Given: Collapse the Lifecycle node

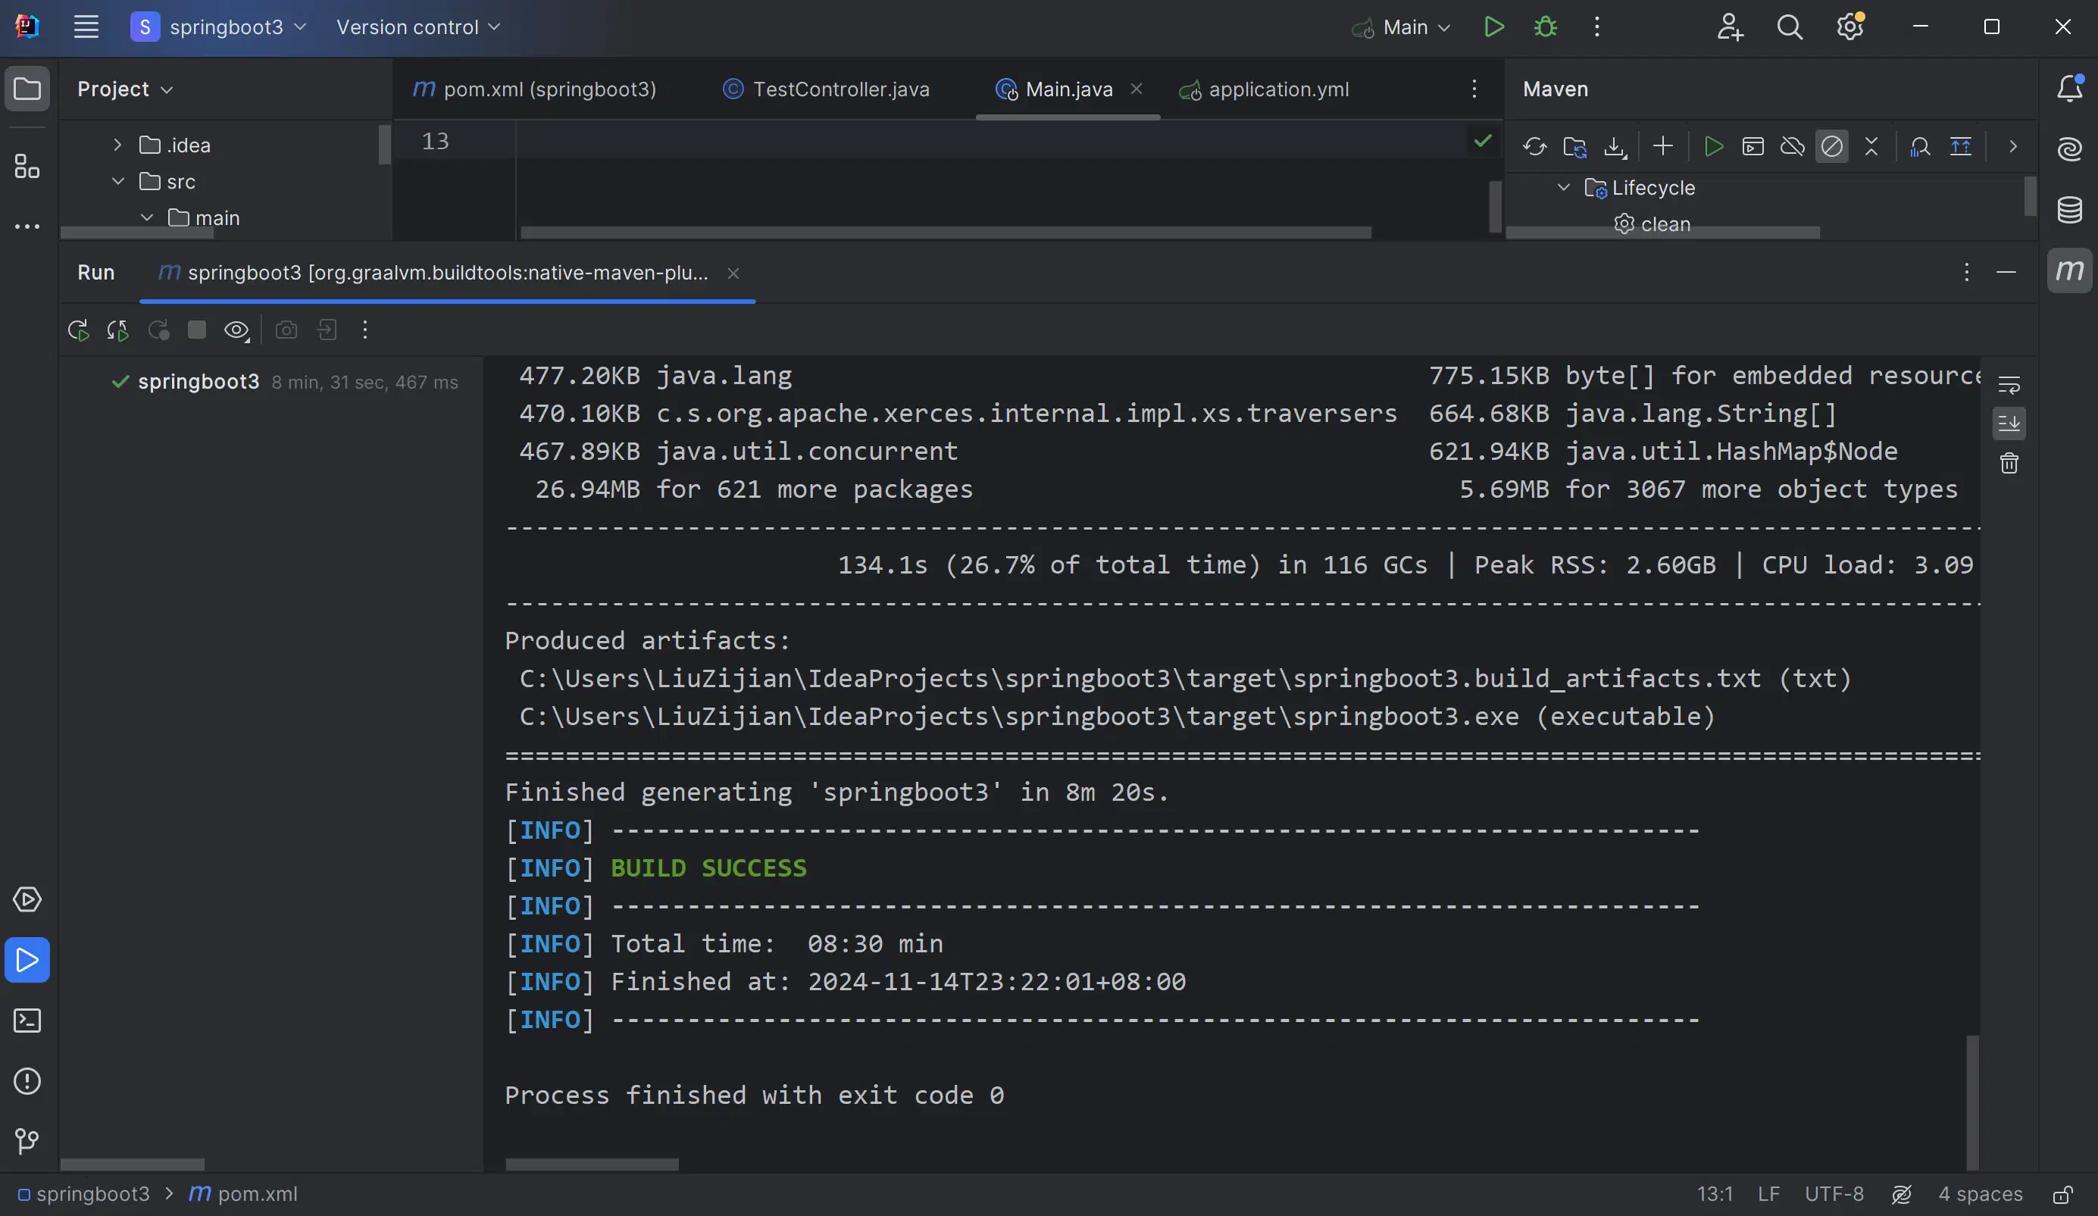Looking at the screenshot, I should pos(1564,187).
